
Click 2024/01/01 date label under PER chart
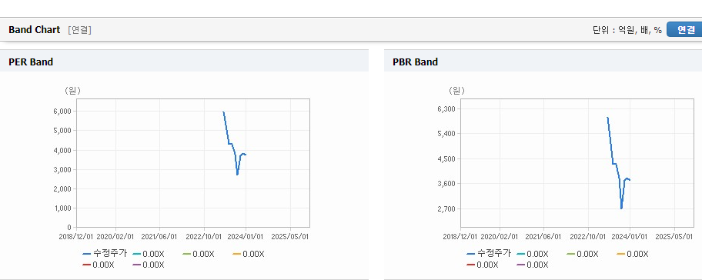click(246, 236)
